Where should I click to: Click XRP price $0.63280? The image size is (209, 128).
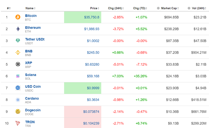92,64
